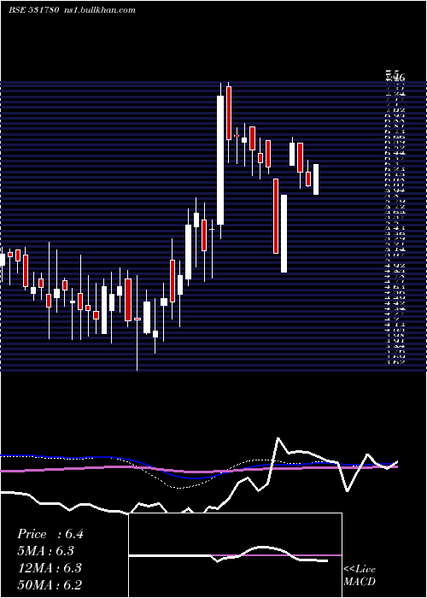Click the "Price : 6.4" value

pyautogui.click(x=50, y=534)
